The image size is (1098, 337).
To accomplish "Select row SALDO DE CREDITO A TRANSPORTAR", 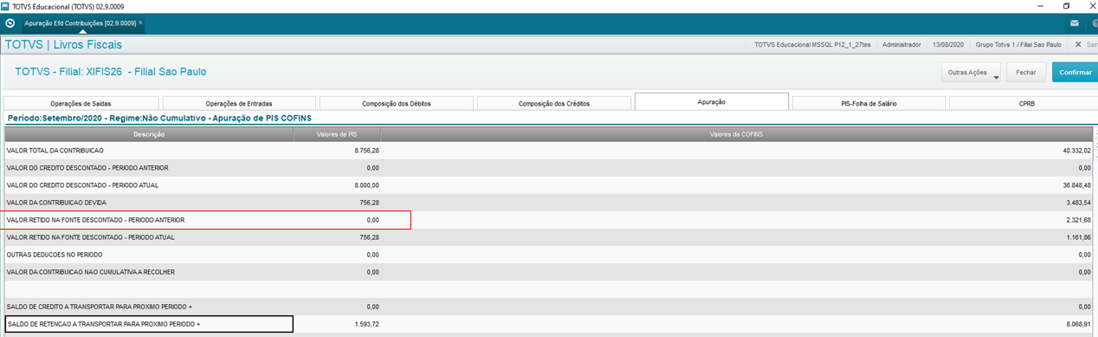I will 549,307.
